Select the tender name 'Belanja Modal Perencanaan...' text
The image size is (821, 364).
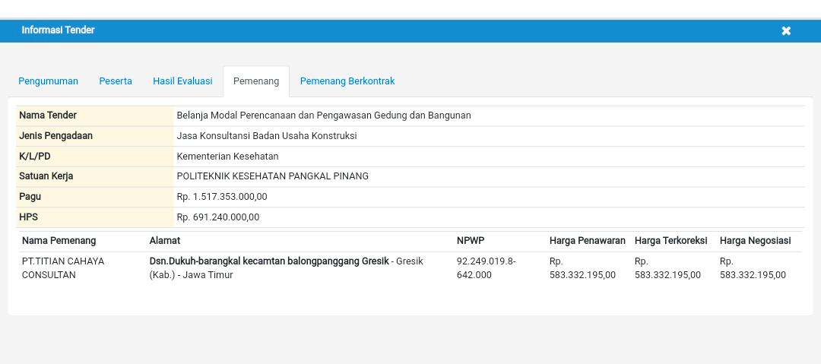tap(324, 116)
